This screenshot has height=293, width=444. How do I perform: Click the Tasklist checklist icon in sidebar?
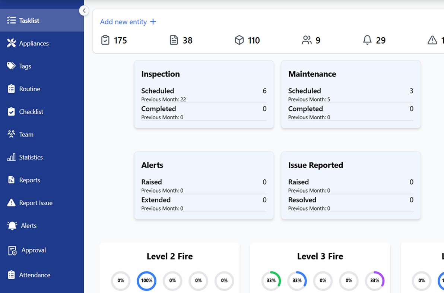(x=11, y=21)
